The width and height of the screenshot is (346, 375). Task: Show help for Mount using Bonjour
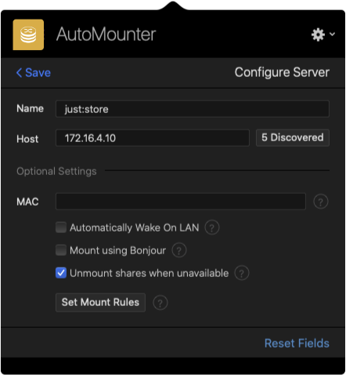(x=179, y=250)
